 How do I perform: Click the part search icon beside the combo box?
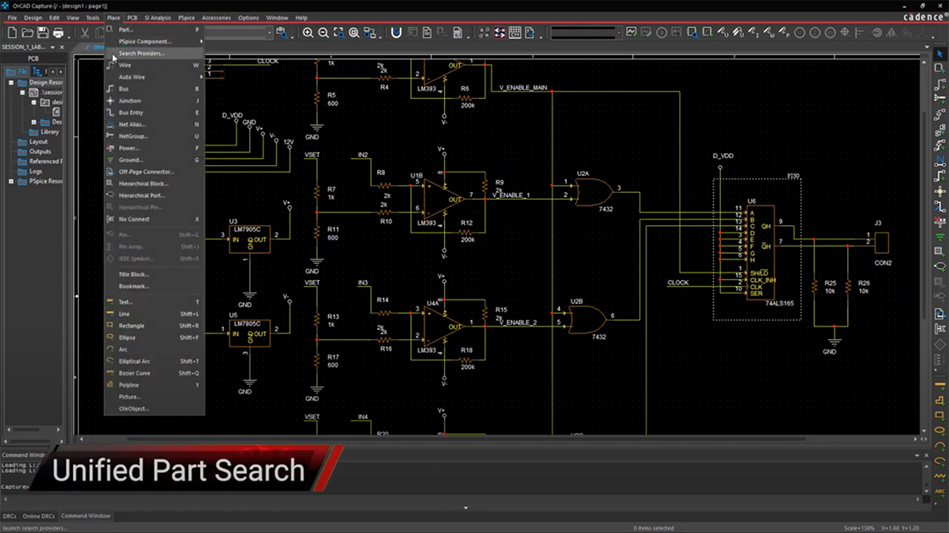coord(281,33)
